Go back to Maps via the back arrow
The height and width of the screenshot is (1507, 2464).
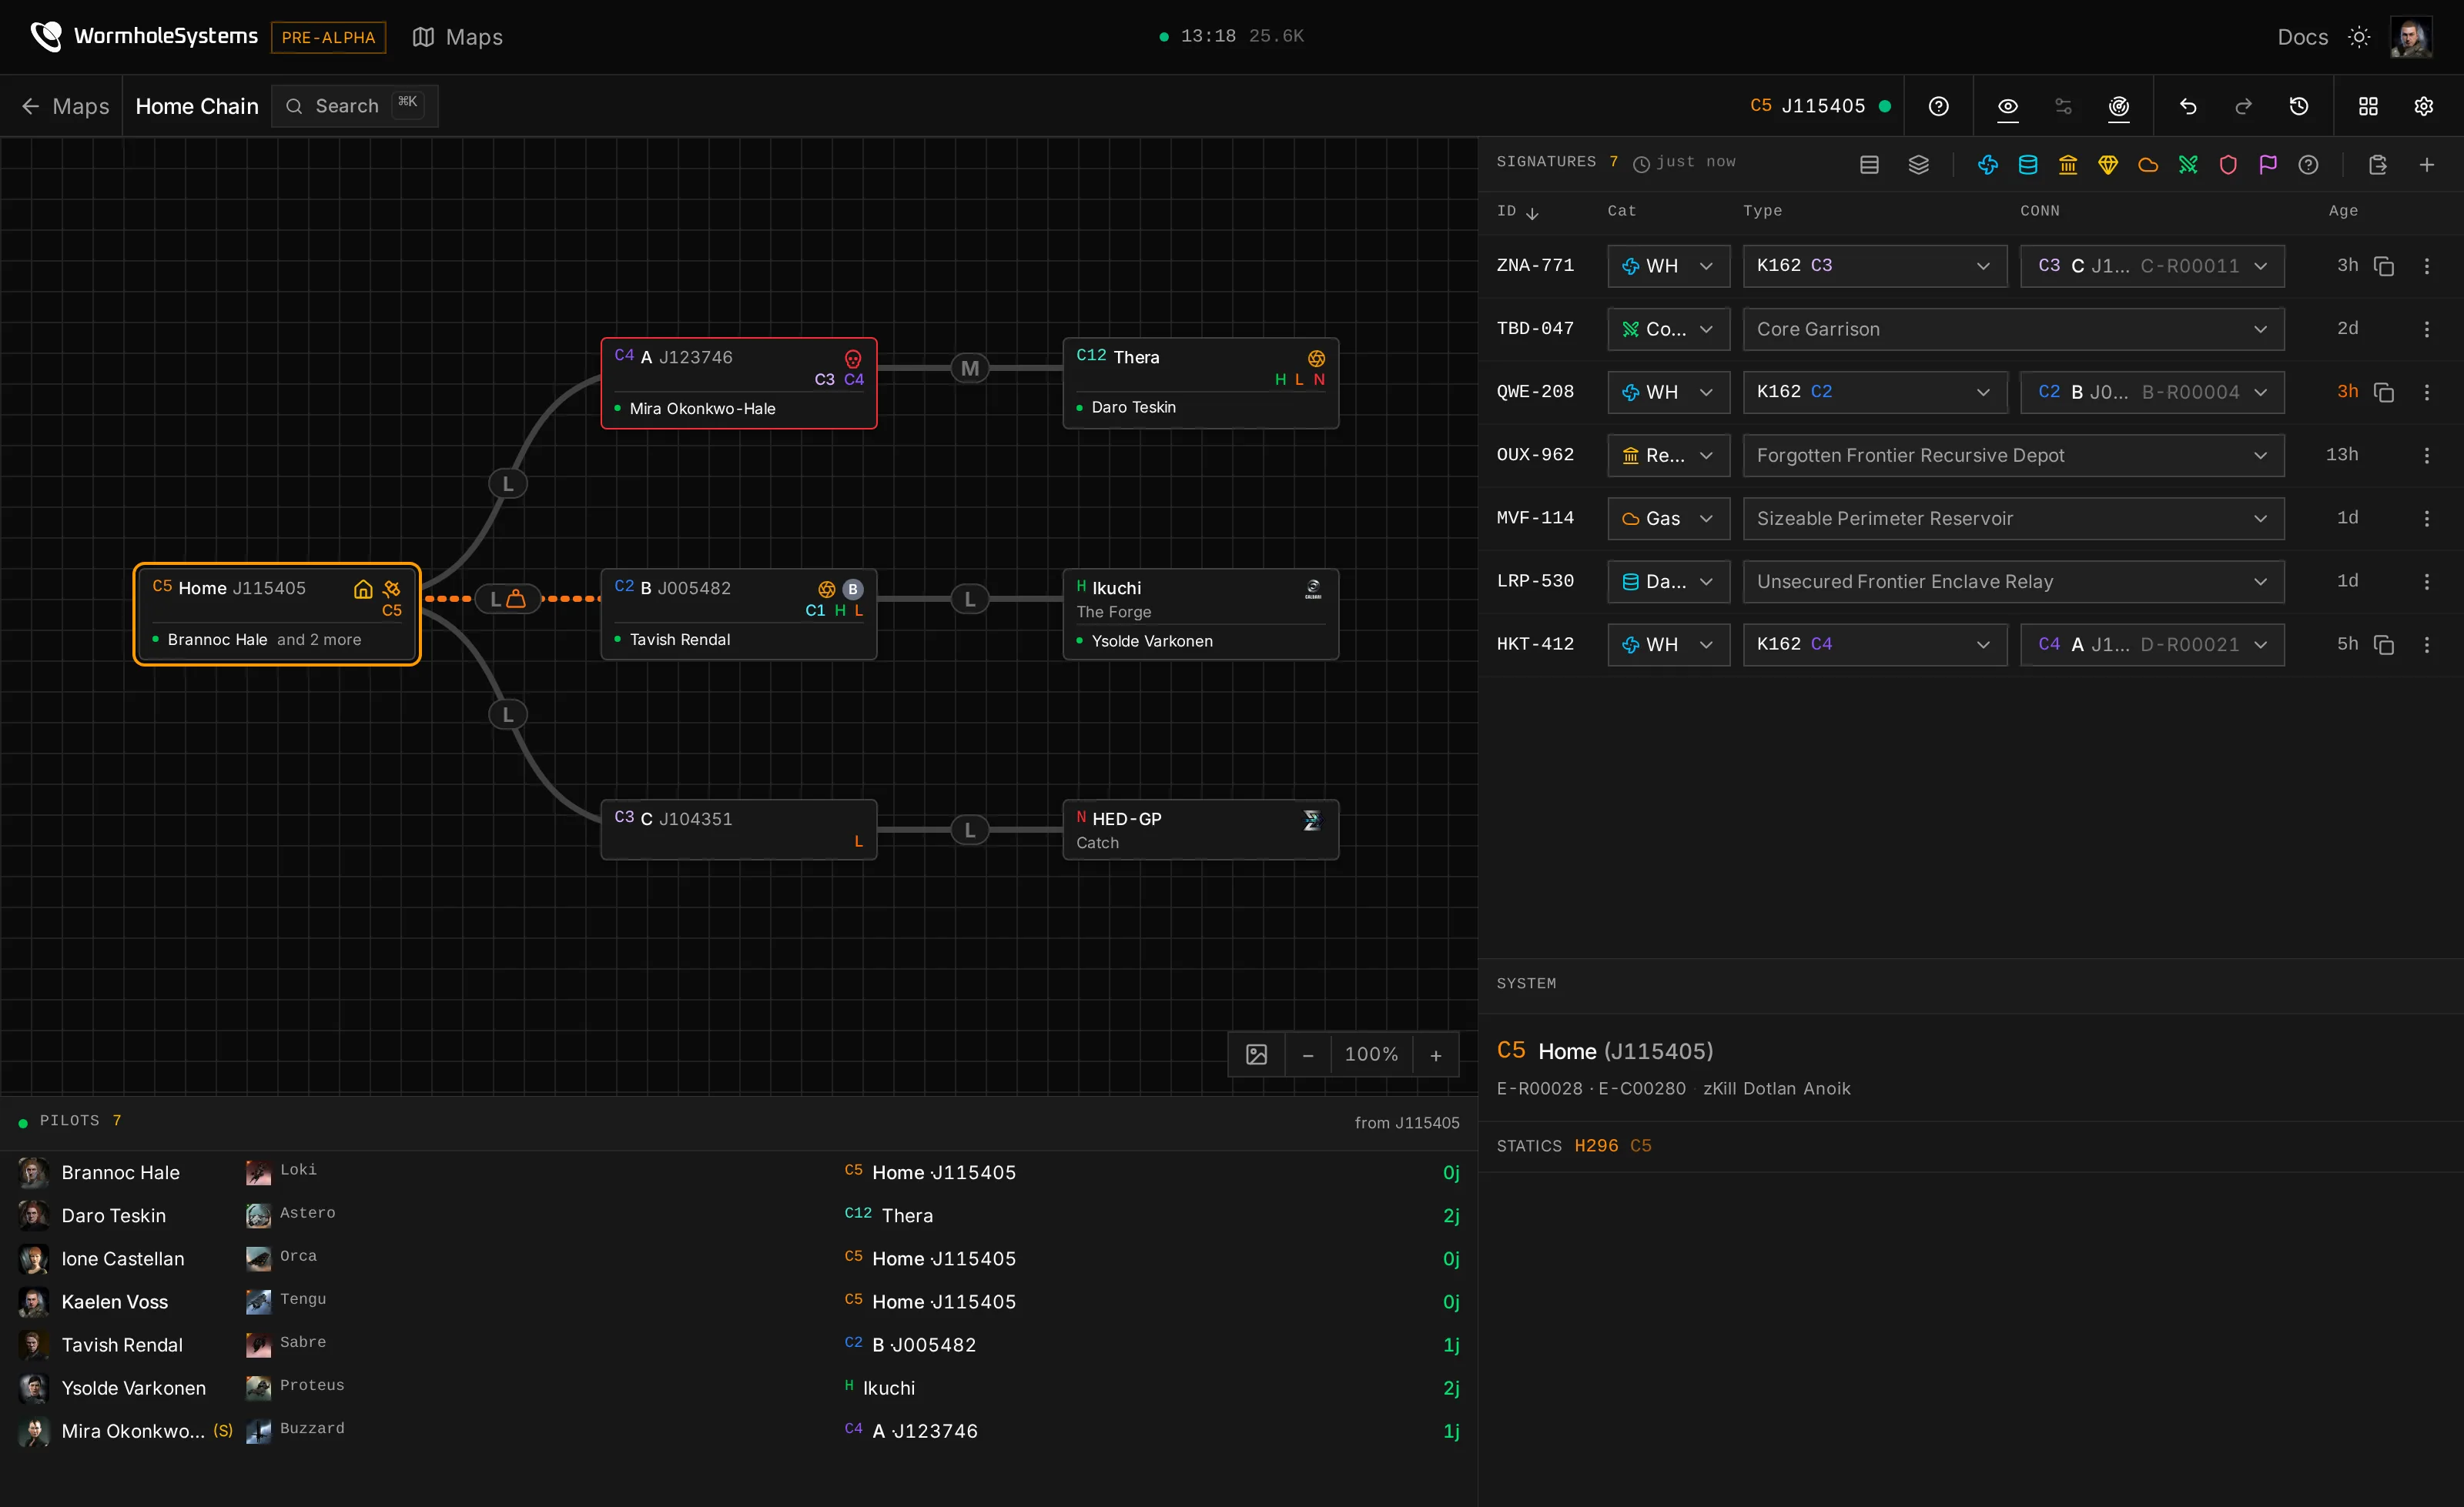click(66, 106)
